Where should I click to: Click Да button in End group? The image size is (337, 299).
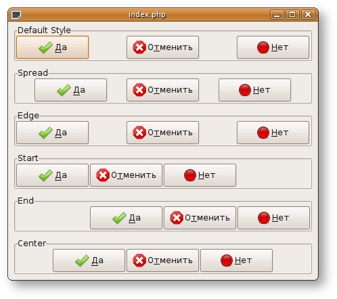point(126,218)
